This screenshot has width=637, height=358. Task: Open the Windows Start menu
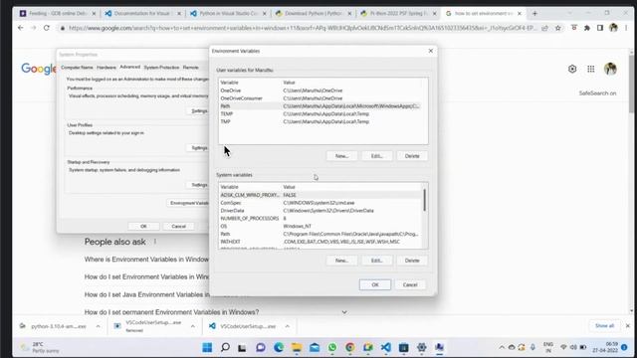tap(207, 347)
